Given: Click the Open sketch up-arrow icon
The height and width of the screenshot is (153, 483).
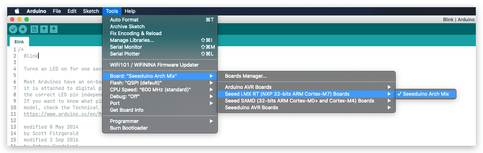Looking at the screenshot, I should [x=44, y=29].
